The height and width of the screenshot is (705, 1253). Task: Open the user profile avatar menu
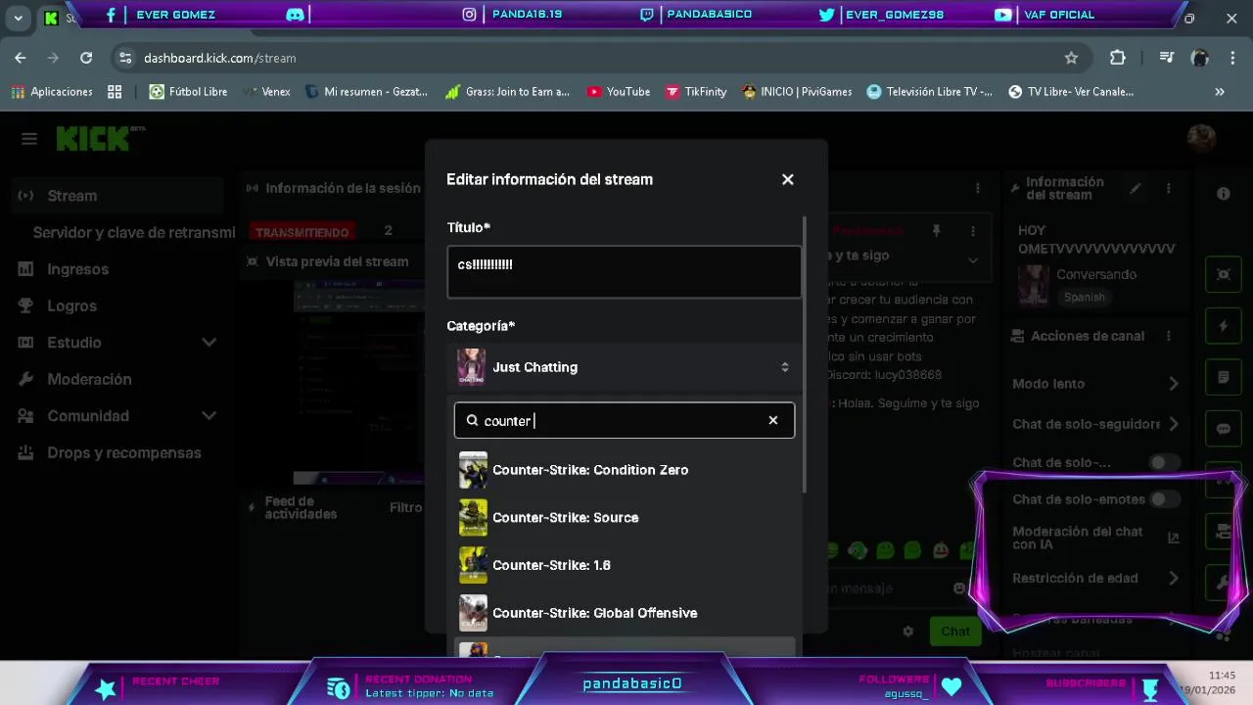click(x=1201, y=139)
